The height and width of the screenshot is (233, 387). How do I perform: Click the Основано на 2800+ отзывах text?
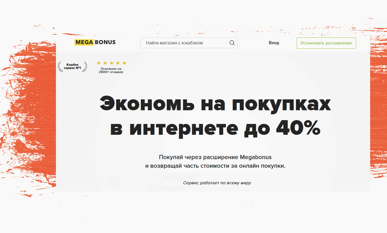[111, 70]
